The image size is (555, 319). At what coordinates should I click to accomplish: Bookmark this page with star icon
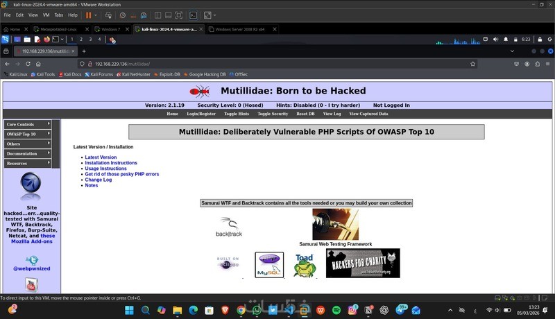pos(473,64)
